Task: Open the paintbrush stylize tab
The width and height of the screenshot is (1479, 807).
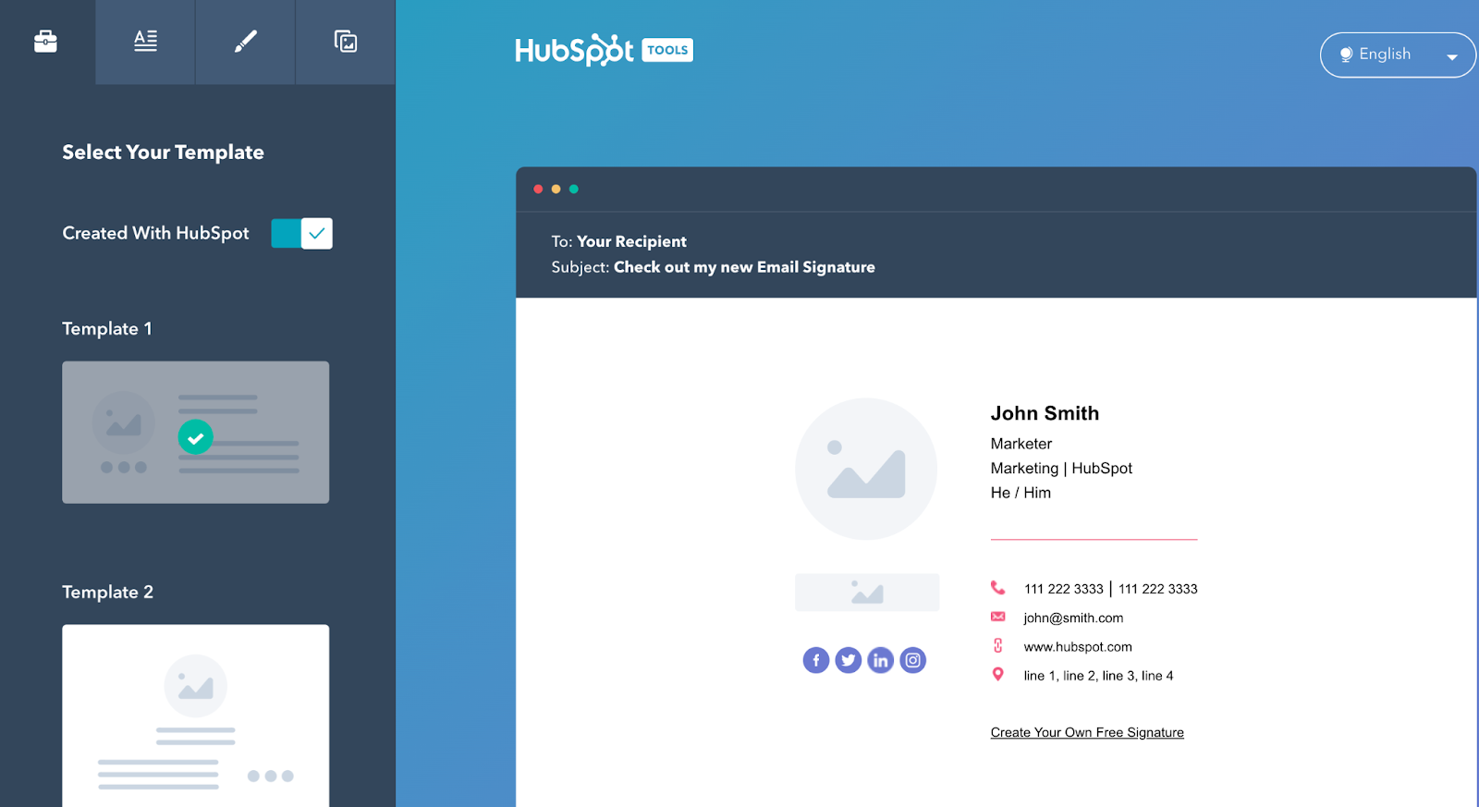Action: (245, 42)
